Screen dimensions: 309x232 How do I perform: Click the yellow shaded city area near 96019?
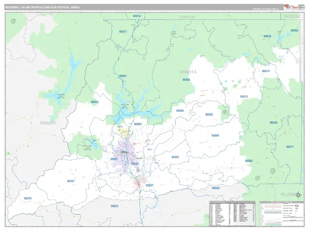(125, 133)
